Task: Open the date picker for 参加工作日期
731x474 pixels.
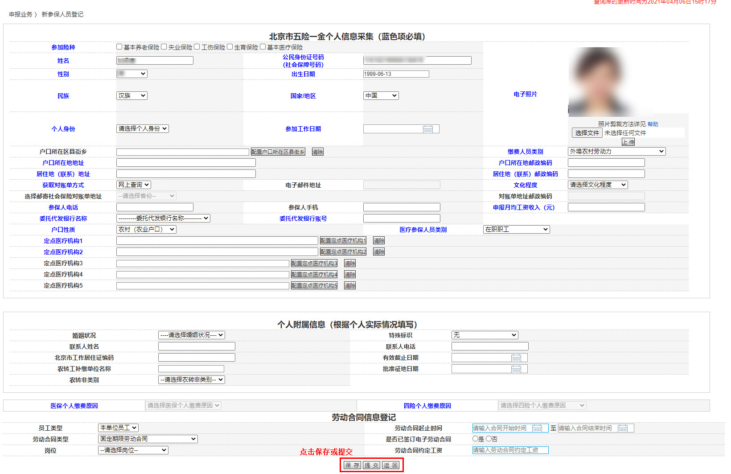Action: pos(429,128)
